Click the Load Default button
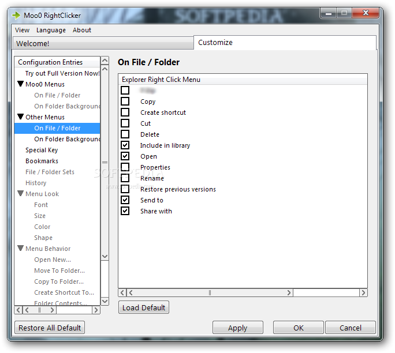Screen dimensions: 395x353 tap(144, 307)
